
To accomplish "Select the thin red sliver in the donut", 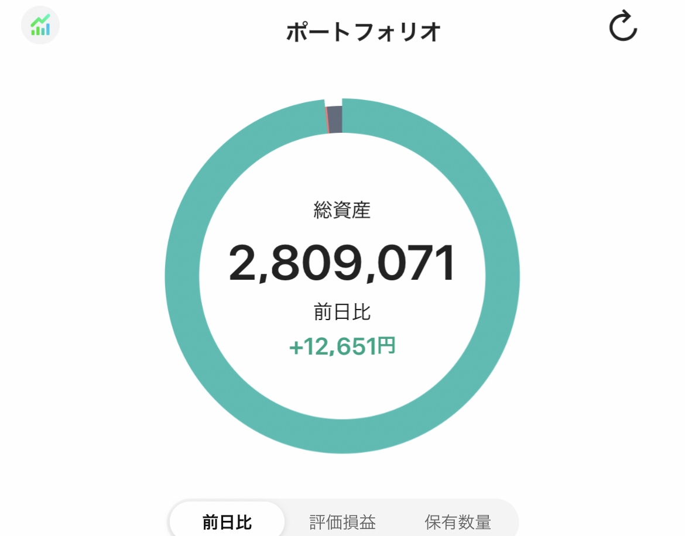I will 327,120.
